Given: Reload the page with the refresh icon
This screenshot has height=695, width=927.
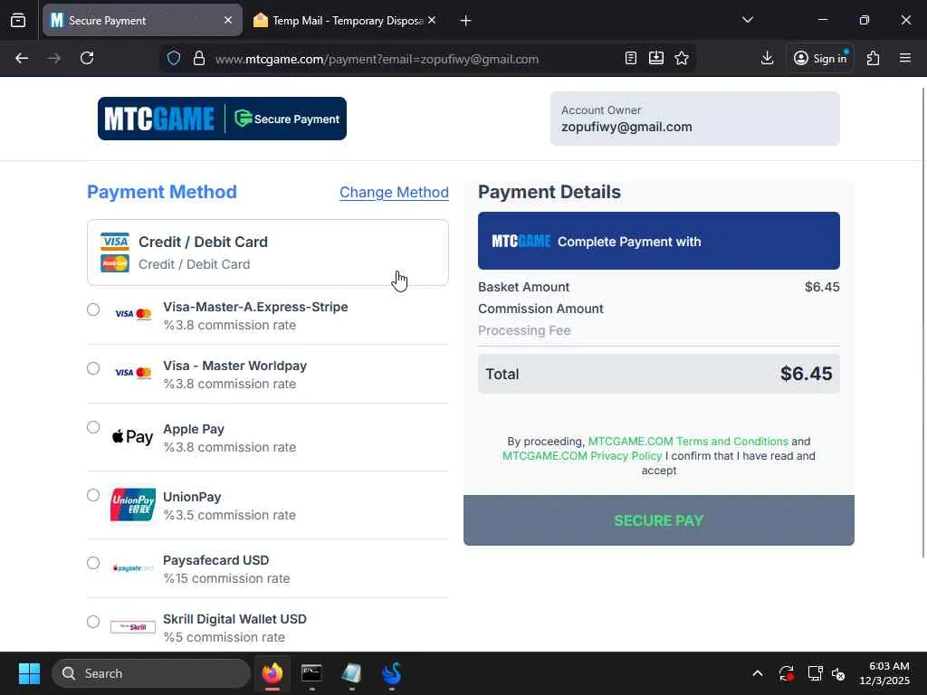Looking at the screenshot, I should (87, 59).
